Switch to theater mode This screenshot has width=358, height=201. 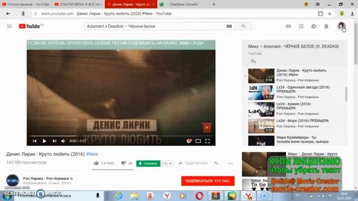(x=198, y=141)
